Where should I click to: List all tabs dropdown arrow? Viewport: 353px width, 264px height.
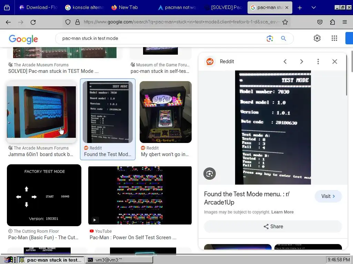point(314,8)
